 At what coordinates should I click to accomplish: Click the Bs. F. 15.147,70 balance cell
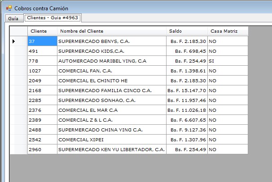(187, 90)
